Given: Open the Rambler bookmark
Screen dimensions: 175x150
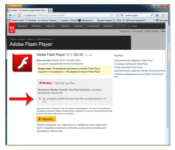Looking at the screenshot, I should [x=31, y=20].
